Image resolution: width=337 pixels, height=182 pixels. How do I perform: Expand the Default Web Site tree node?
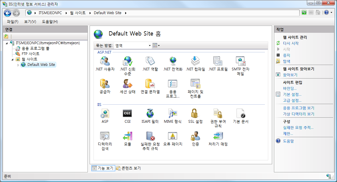(18, 65)
